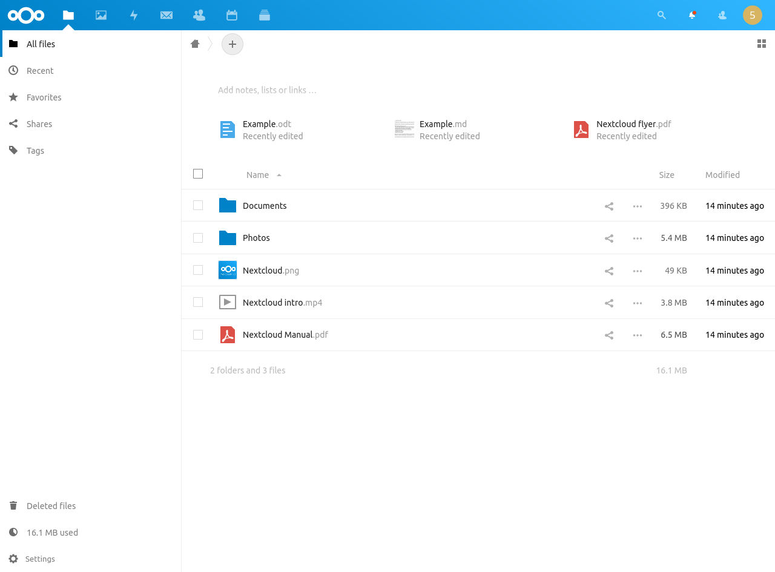Image resolution: width=775 pixels, height=572 pixels.
Task: Click the plus new file button
Action: (232, 44)
